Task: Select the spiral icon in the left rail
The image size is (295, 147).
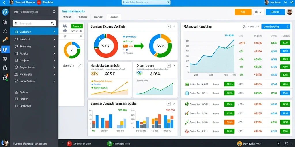Action: click(5, 22)
